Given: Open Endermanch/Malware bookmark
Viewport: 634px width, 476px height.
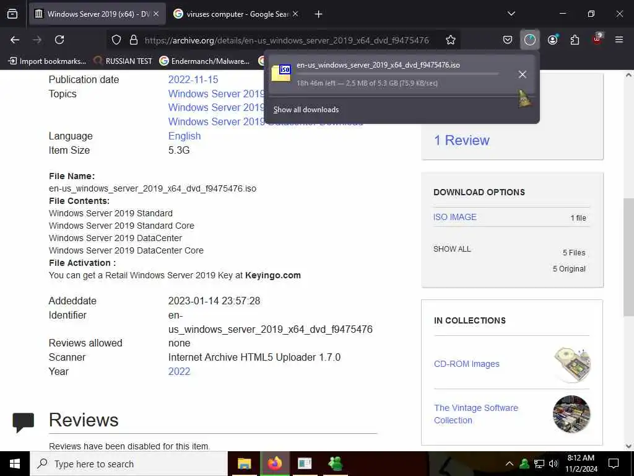Looking at the screenshot, I should tap(204, 61).
